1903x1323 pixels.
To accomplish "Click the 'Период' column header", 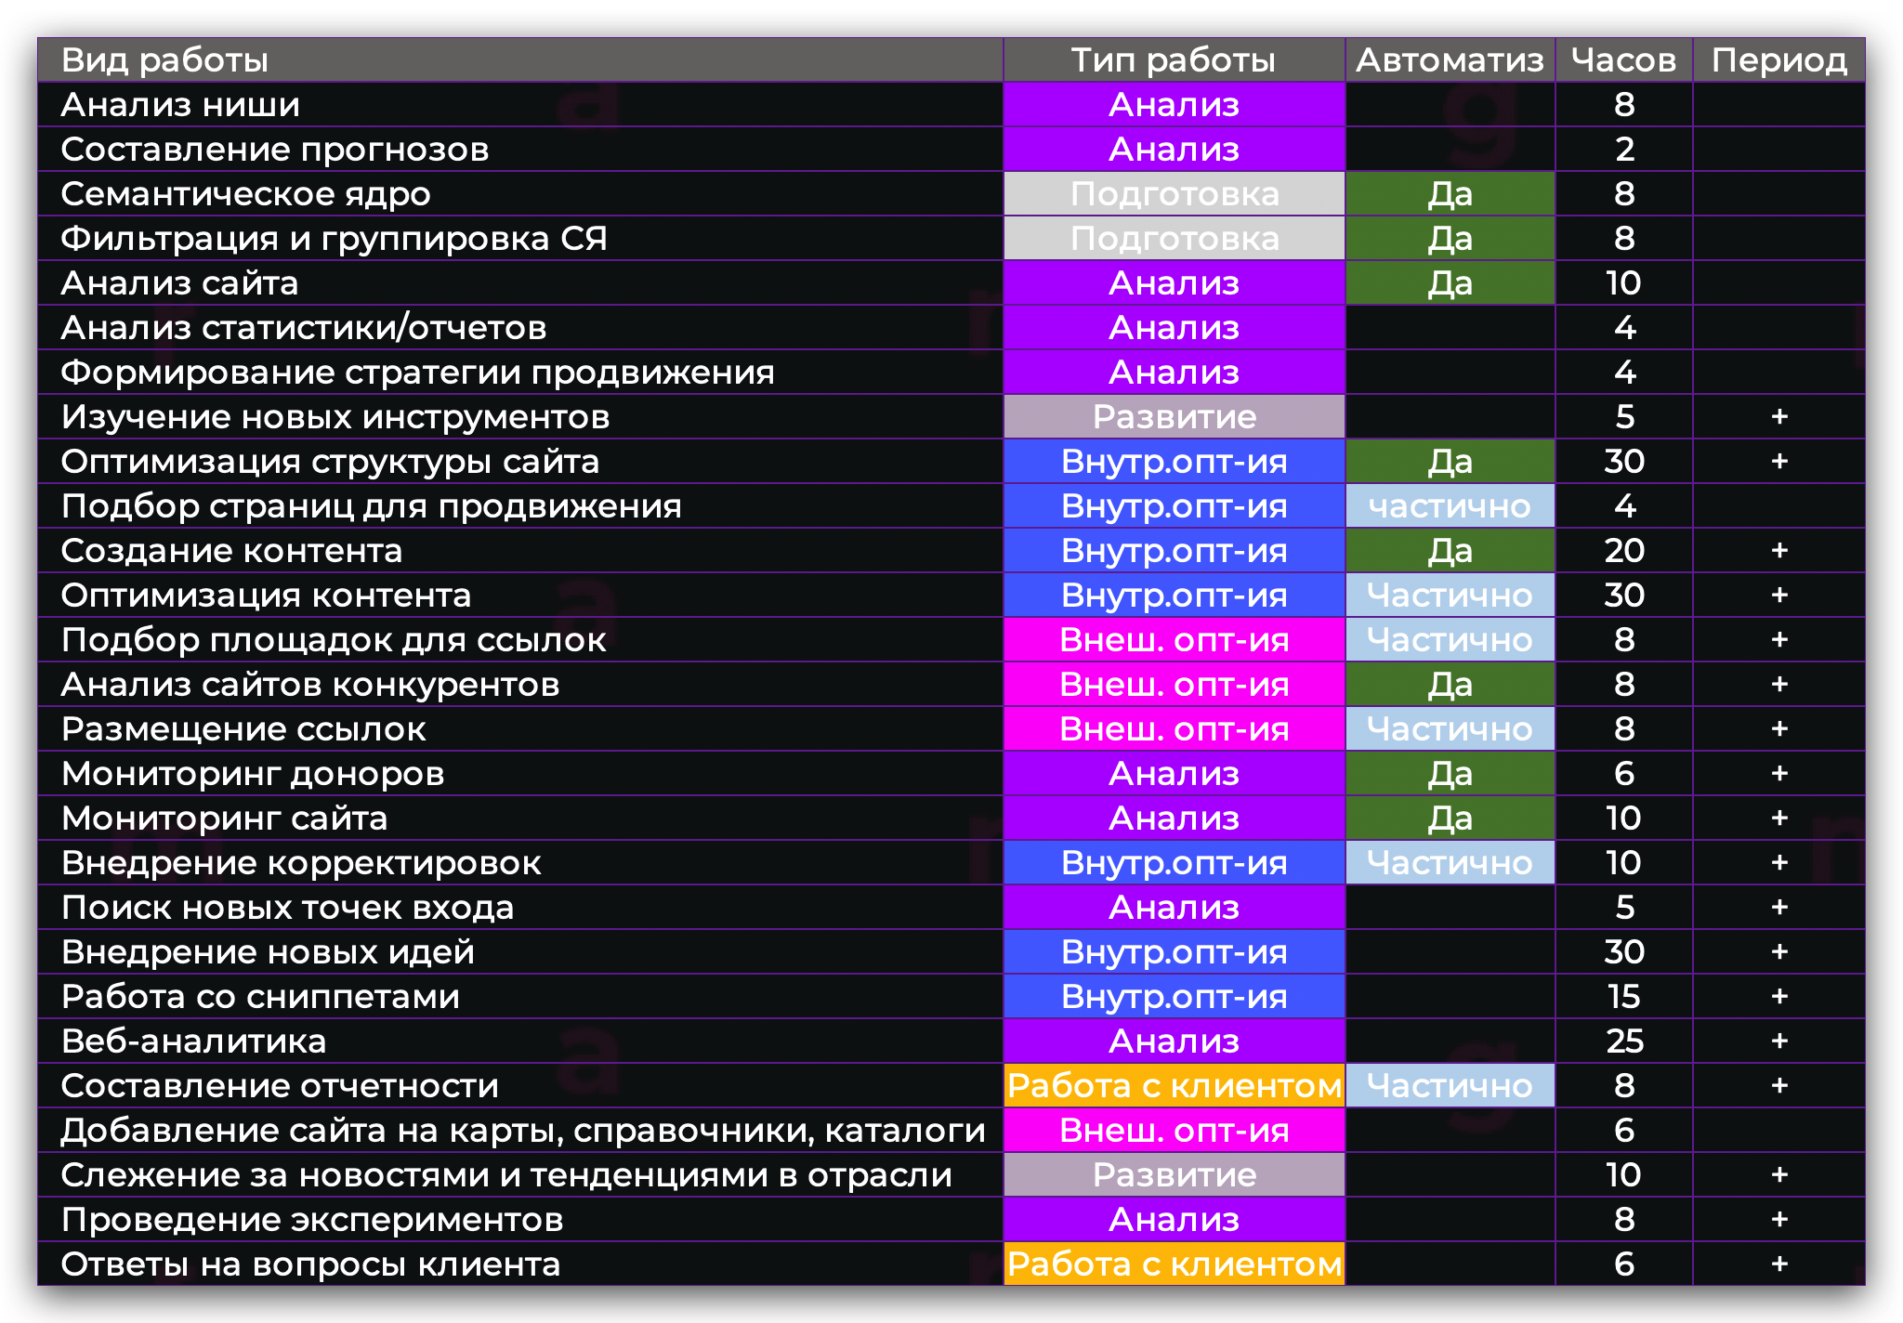I will 1779,60.
